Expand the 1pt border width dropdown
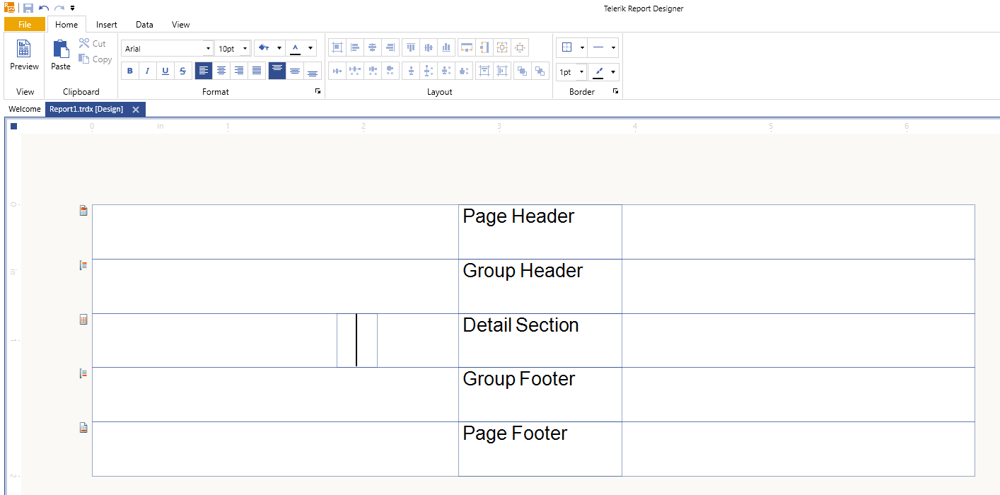This screenshot has width=1000, height=495. tap(581, 72)
